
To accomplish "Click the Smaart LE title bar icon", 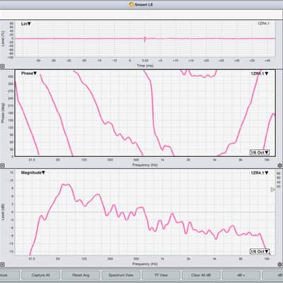I will (132, 4).
